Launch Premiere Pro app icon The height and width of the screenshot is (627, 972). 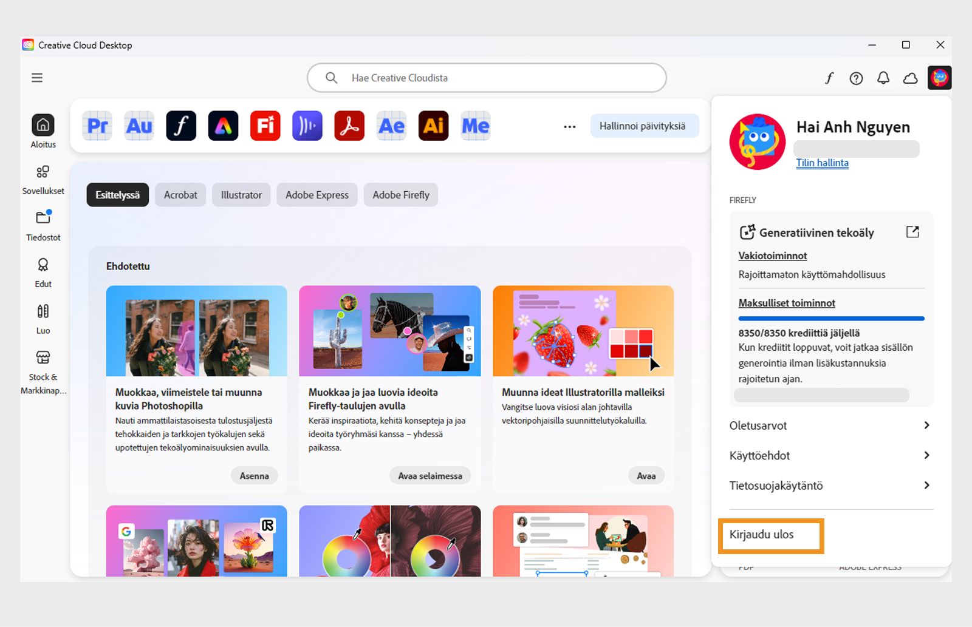[x=97, y=126]
